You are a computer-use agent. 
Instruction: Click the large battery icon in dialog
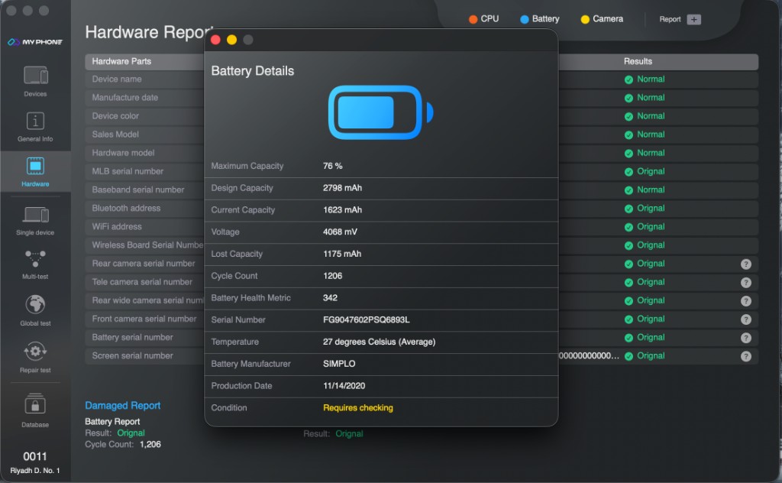380,112
